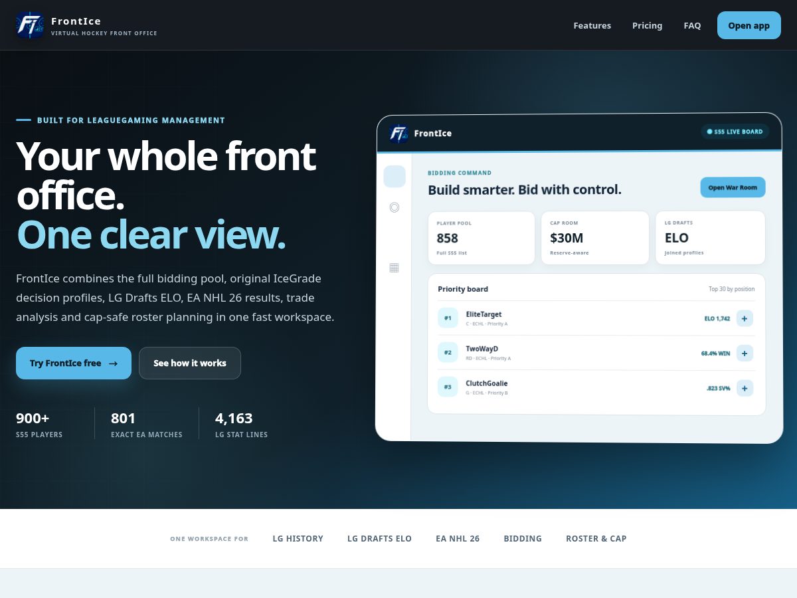Click the BIDDING COMMAND label
Screen dimensions: 797x598
pyautogui.click(x=460, y=173)
